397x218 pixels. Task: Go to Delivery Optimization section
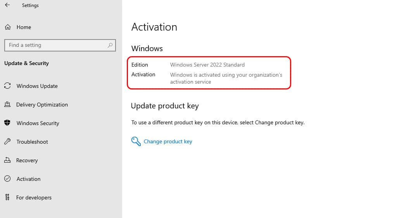(42, 105)
